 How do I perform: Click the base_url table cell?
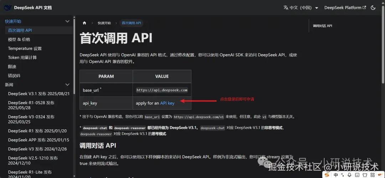[x=106, y=90]
